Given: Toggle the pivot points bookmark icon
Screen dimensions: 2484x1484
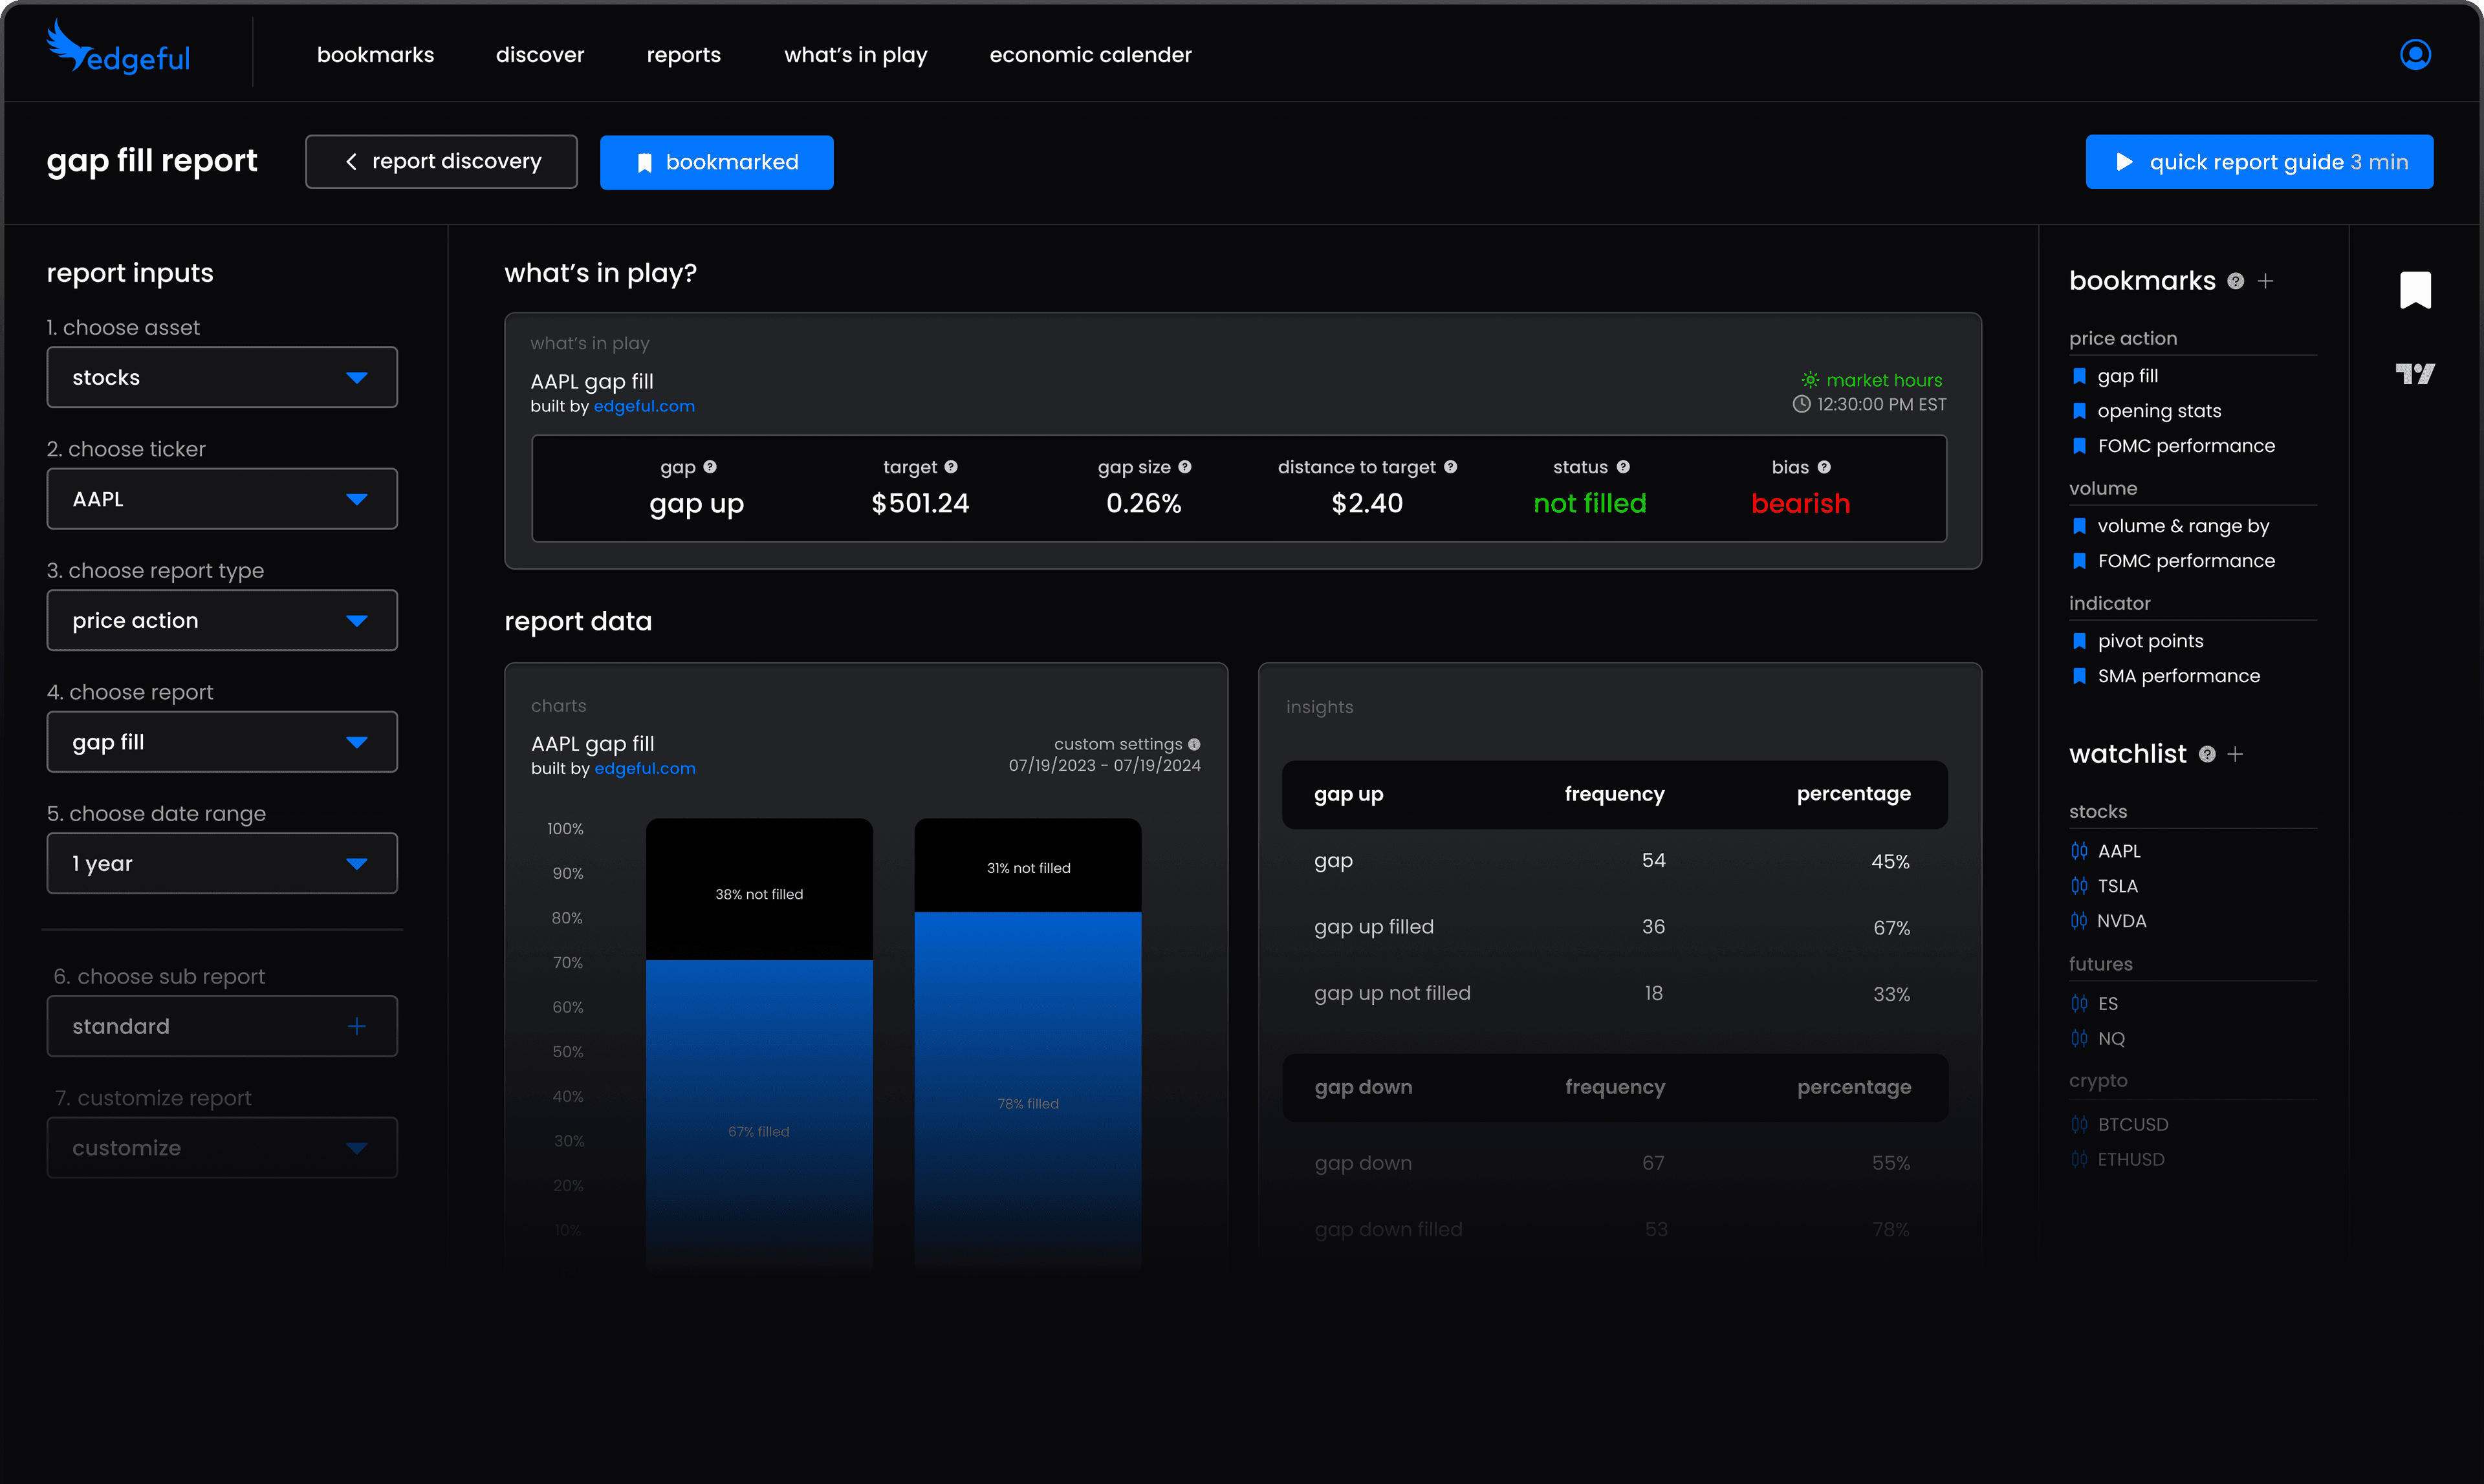Looking at the screenshot, I should click(2080, 641).
